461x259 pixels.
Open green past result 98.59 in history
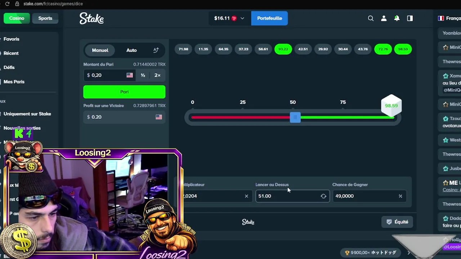pyautogui.click(x=403, y=49)
